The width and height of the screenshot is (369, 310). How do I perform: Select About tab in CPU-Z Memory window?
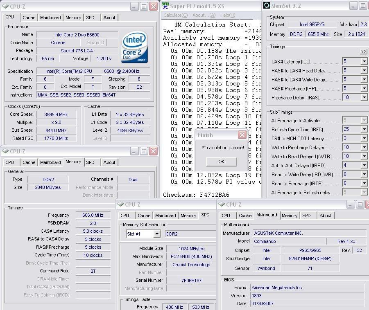click(x=109, y=162)
